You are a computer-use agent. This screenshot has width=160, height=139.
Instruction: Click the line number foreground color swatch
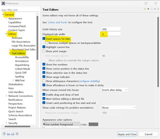[x=94, y=124]
